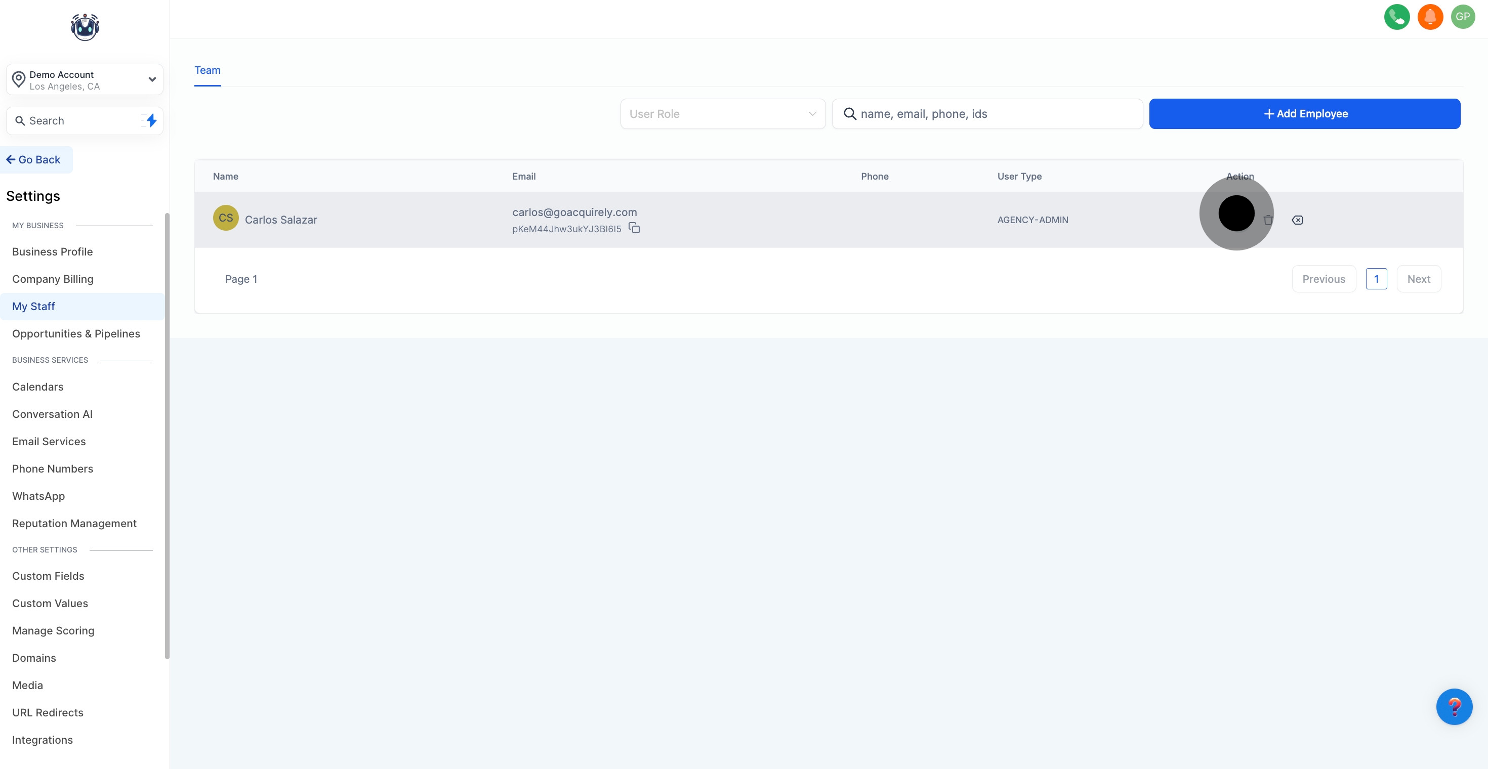Click the trash icon for Carlos Salazar

pyautogui.click(x=1268, y=220)
